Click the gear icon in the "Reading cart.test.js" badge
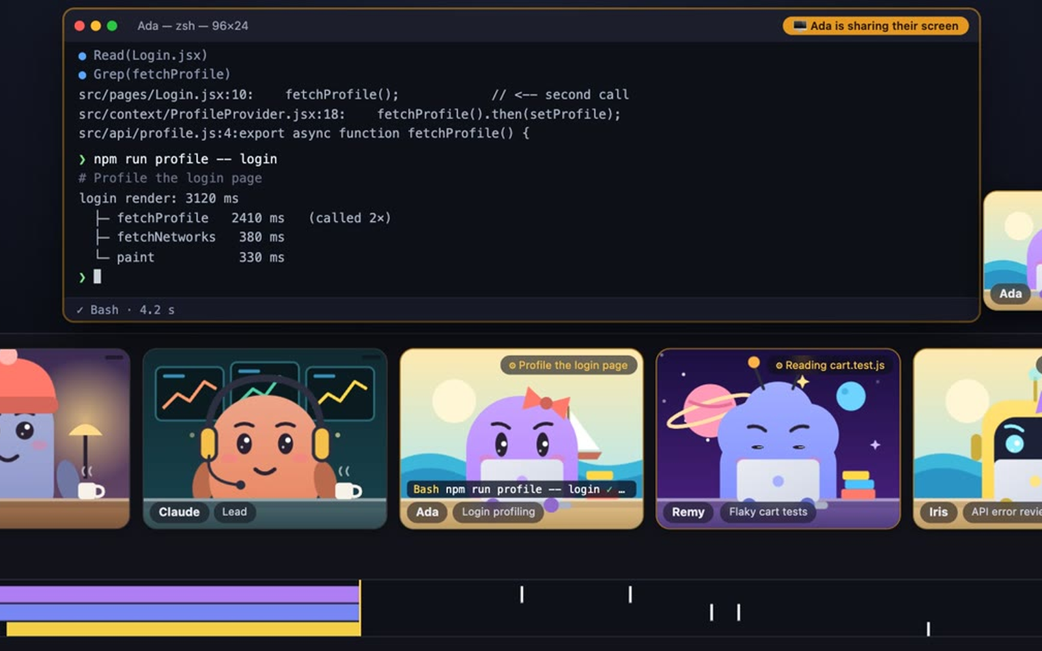This screenshot has width=1042, height=651. click(779, 366)
